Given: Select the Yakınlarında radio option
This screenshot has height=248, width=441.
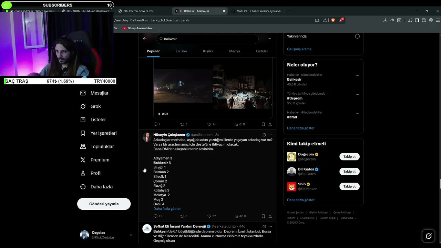Looking at the screenshot, I should [357, 36].
